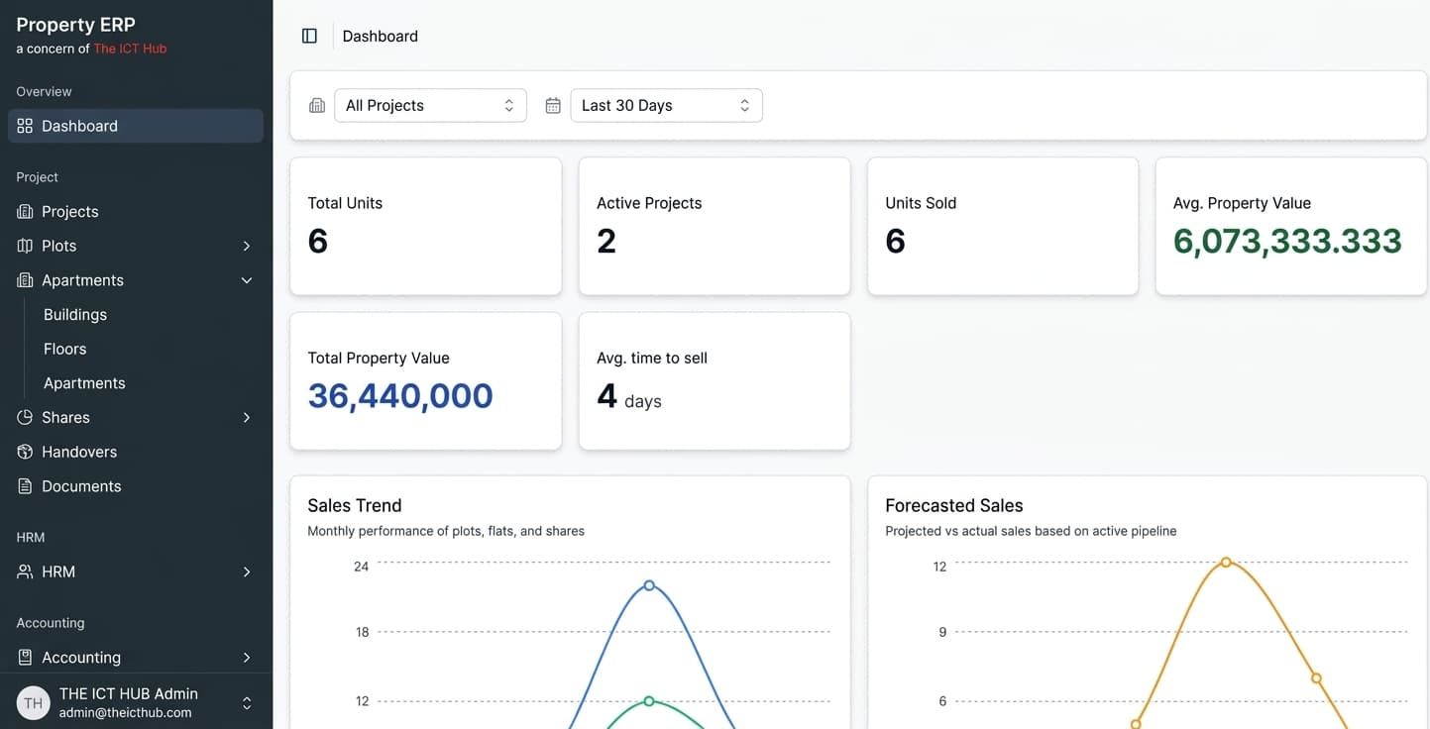Image resolution: width=1430 pixels, height=729 pixels.
Task: Open the Shares menu item
Action: coord(136,417)
